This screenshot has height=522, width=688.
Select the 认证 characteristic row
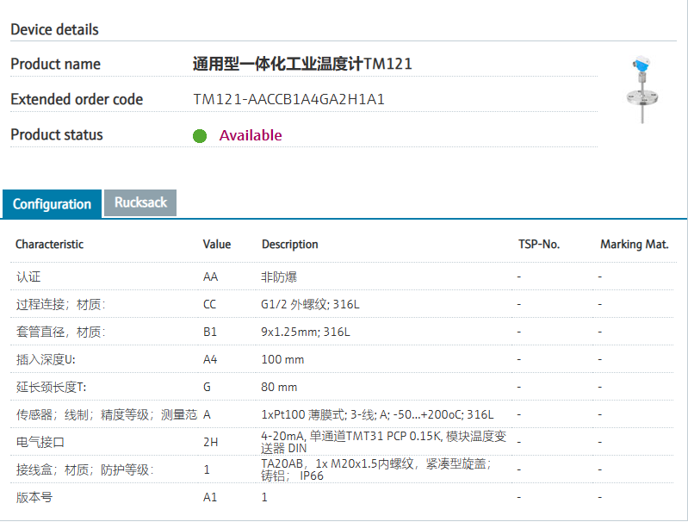click(28, 277)
